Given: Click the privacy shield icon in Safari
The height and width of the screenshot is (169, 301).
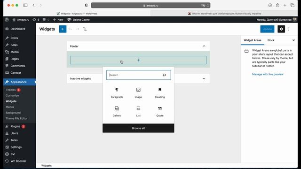Looking at the screenshot, I should tap(87, 5).
